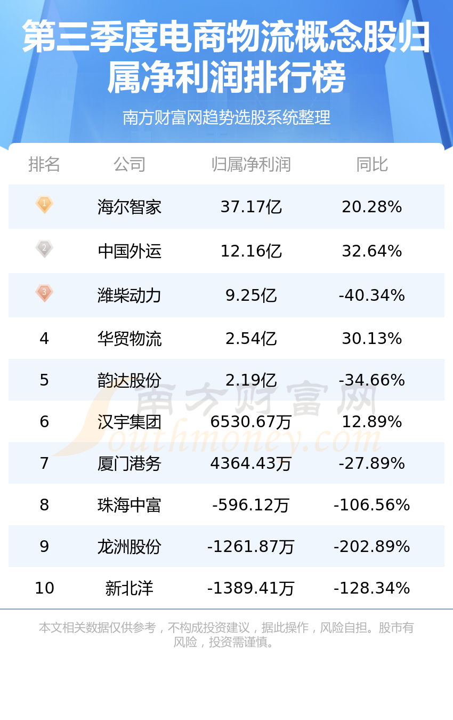Select 新北洋 in rank 10 row
This screenshot has height=720, width=453.
point(130,588)
